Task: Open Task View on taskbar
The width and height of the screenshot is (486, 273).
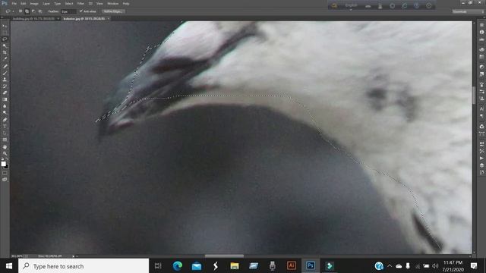Action: 158,266
